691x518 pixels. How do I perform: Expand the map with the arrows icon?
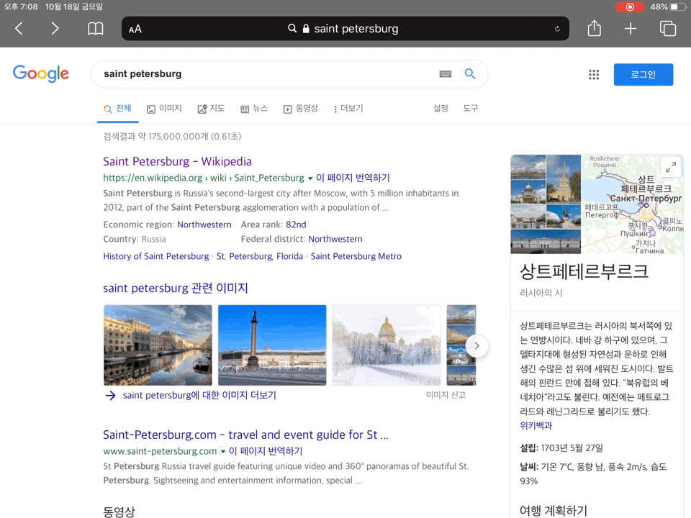pos(671,168)
